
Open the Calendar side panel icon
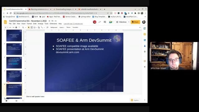pyautogui.click(x=145, y=28)
